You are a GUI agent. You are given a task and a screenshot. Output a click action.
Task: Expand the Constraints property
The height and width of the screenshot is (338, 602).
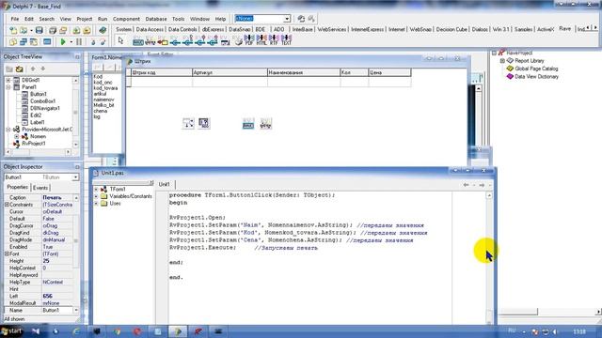click(7, 205)
